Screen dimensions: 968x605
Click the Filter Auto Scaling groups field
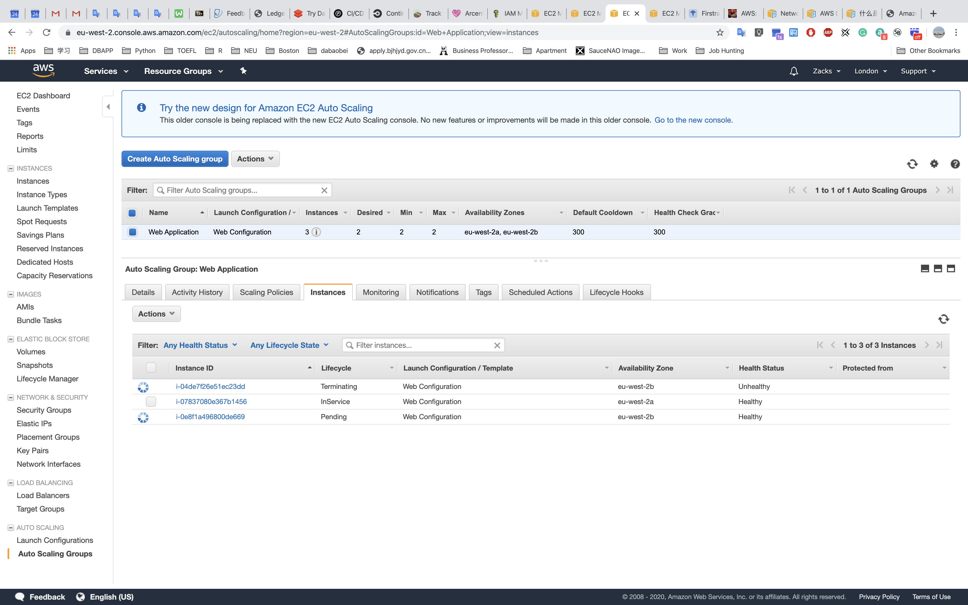click(240, 190)
